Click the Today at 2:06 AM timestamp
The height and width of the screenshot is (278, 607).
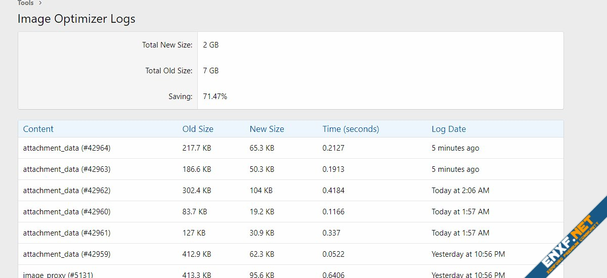460,191
